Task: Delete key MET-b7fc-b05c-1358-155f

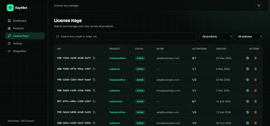Action: tap(255, 101)
